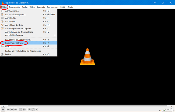Image resolution: width=175 pixels, height=112 pixels.
Task: Click the playback seek bar
Action: tap(87, 106)
